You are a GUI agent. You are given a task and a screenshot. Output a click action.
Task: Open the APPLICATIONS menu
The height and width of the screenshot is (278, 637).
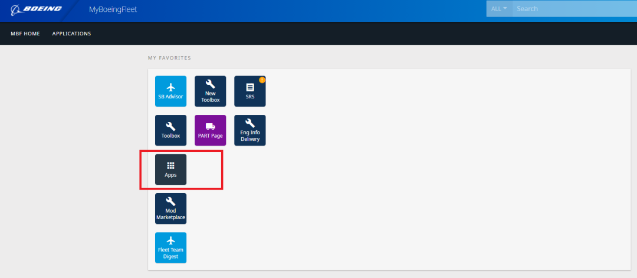tap(71, 34)
